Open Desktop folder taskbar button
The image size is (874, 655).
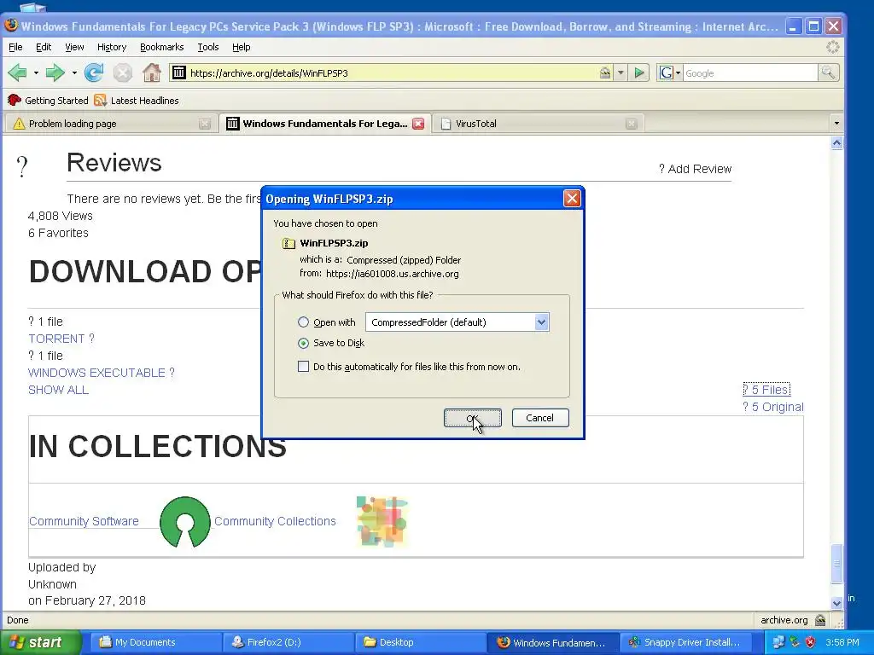[x=419, y=642]
